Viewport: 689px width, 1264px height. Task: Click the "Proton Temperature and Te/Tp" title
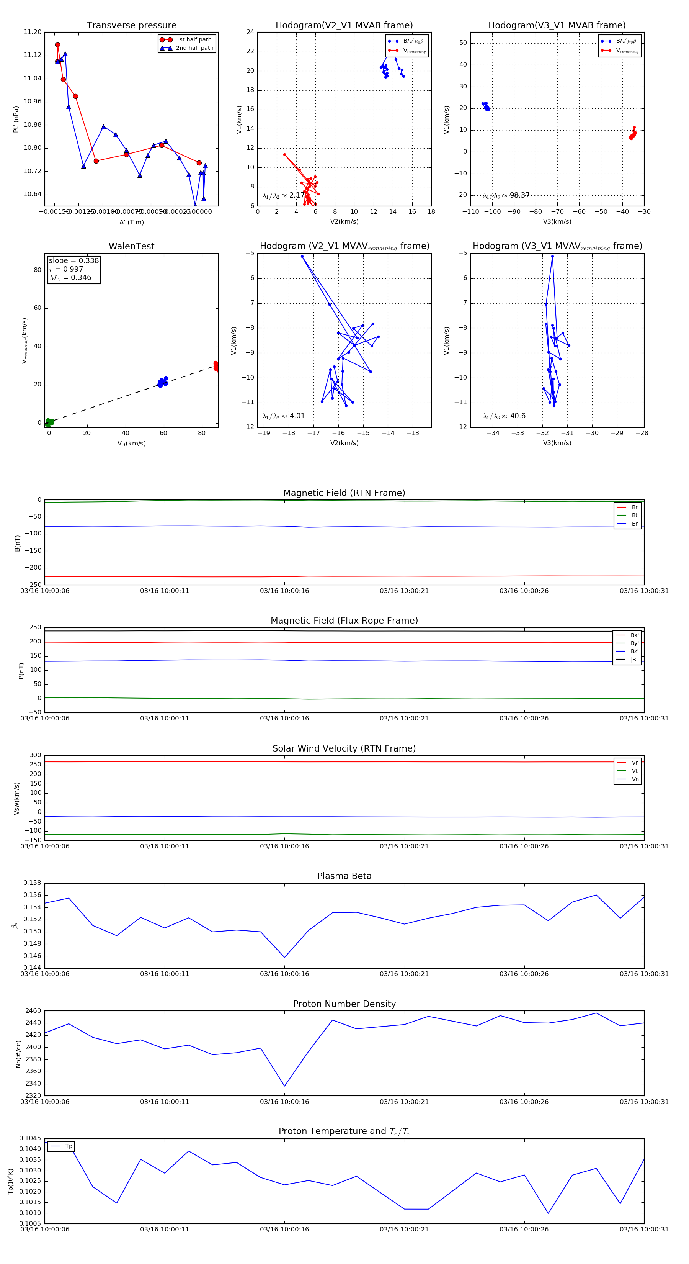(344, 1131)
